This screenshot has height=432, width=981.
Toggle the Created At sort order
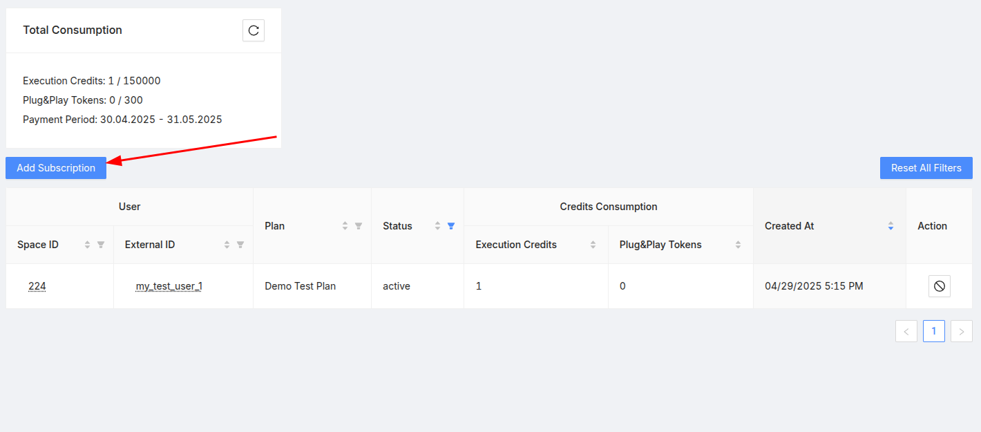click(890, 226)
